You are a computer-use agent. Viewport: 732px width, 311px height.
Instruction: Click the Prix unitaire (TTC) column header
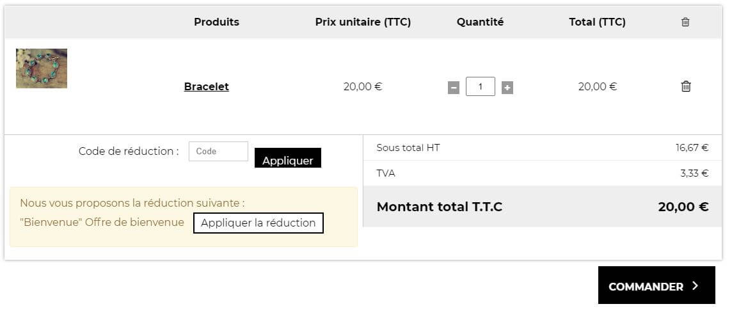point(363,22)
